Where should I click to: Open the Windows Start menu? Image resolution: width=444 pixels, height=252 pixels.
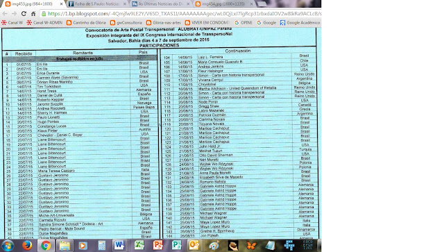coord(8,246)
